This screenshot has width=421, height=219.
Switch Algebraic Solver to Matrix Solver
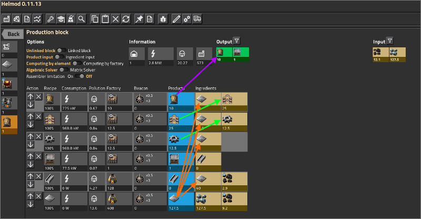[64, 69]
